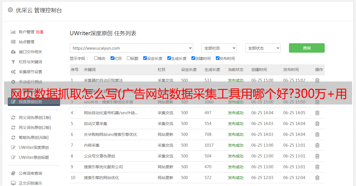Click the refresh icon for 同义词伪原创[1版]
The image size is (356, 186).
(x=13, y=118)
